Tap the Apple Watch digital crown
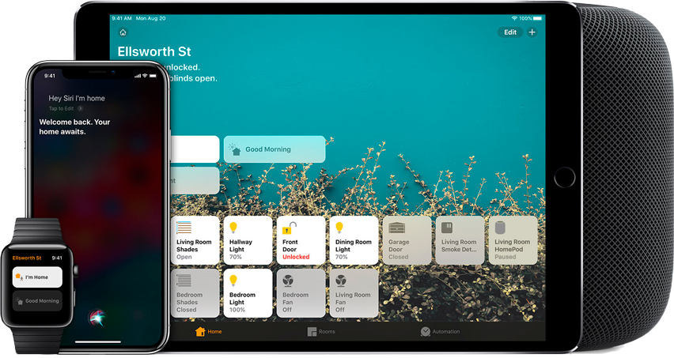Image resolution: width=674 pixels, height=358 pixels. pyautogui.click(x=75, y=270)
